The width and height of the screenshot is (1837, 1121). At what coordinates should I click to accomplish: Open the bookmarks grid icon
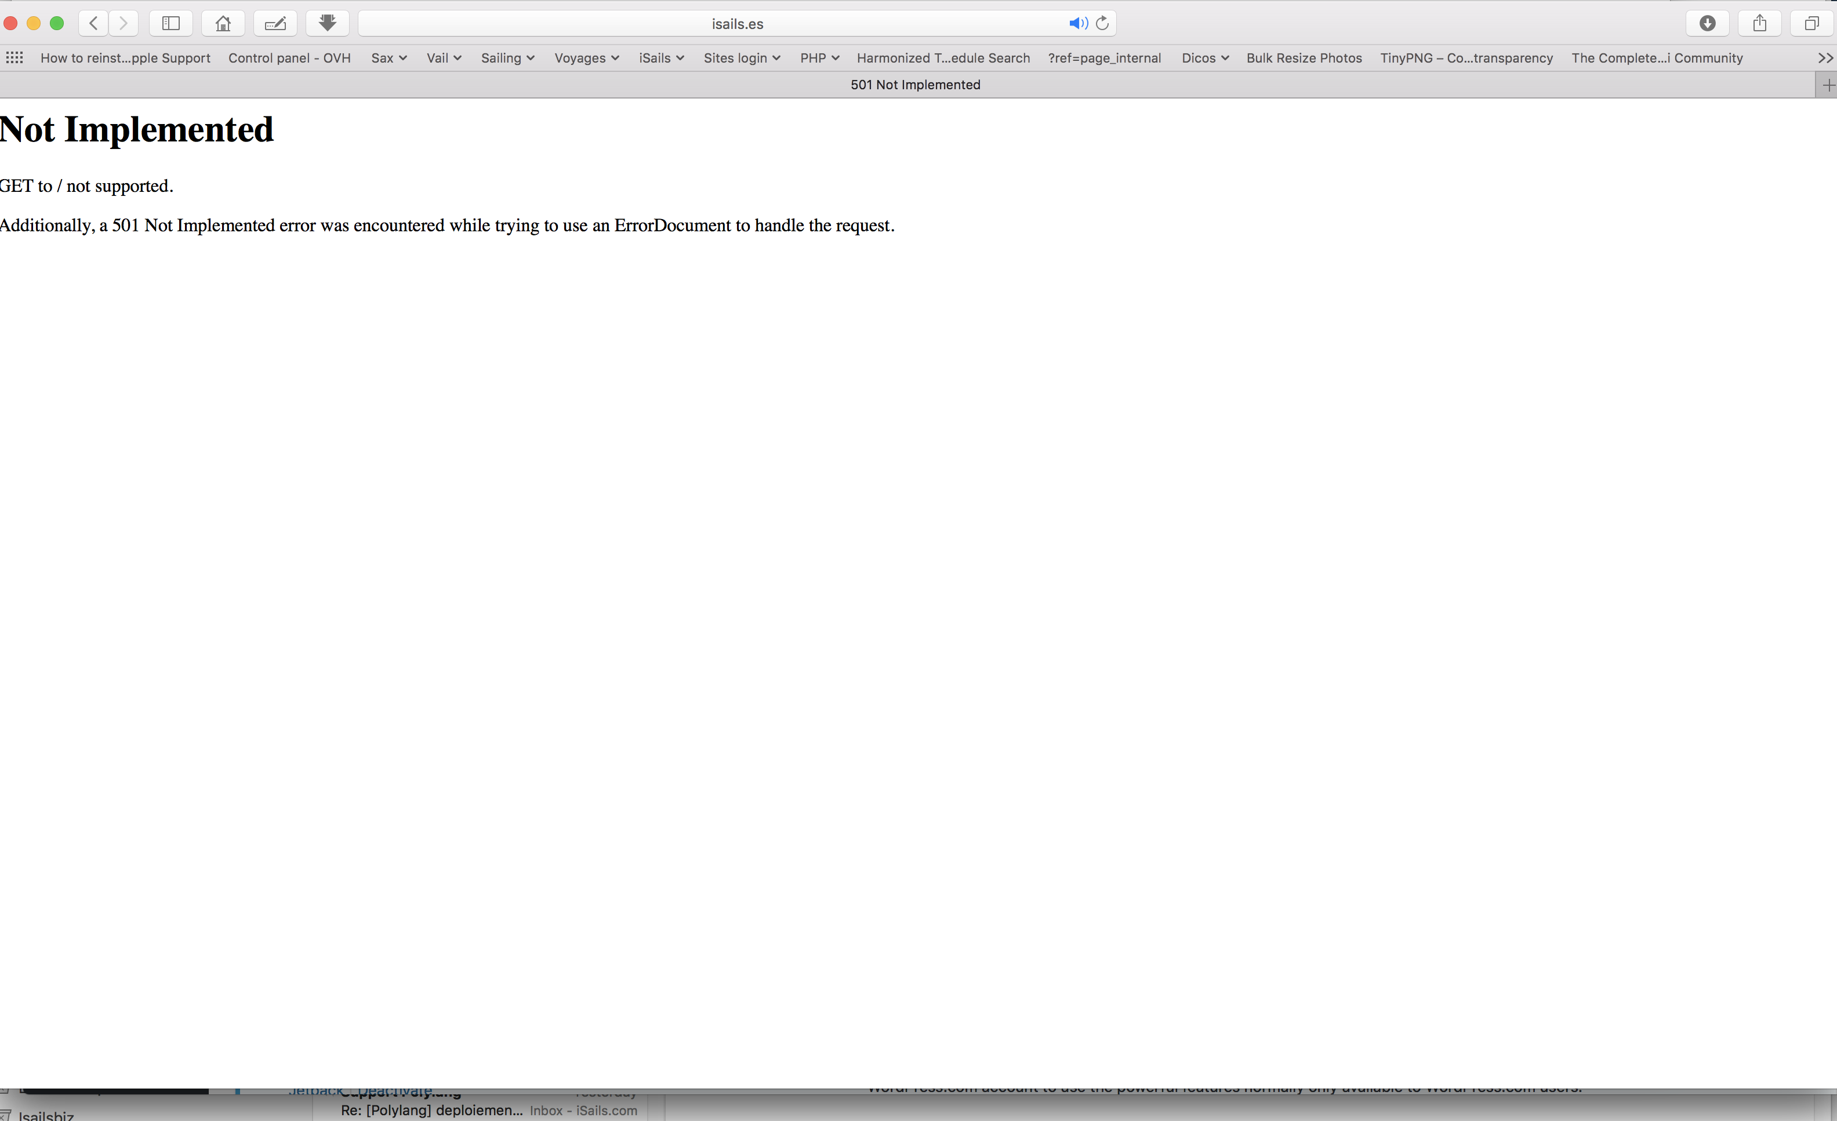tap(15, 58)
